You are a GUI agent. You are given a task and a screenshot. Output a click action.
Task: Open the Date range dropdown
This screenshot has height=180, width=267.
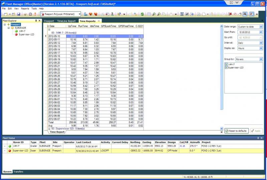pyautogui.click(x=261, y=26)
